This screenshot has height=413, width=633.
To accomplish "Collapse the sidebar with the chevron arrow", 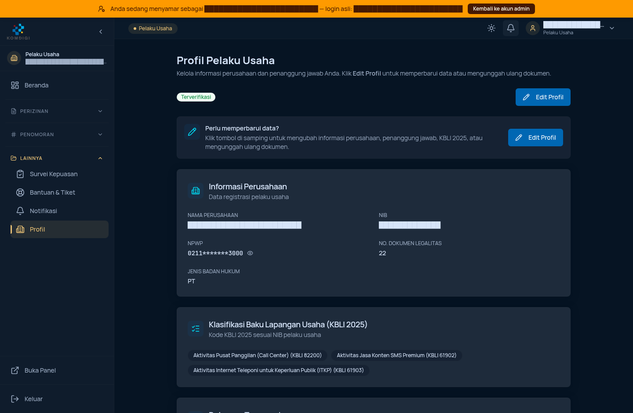I will pyautogui.click(x=101, y=32).
